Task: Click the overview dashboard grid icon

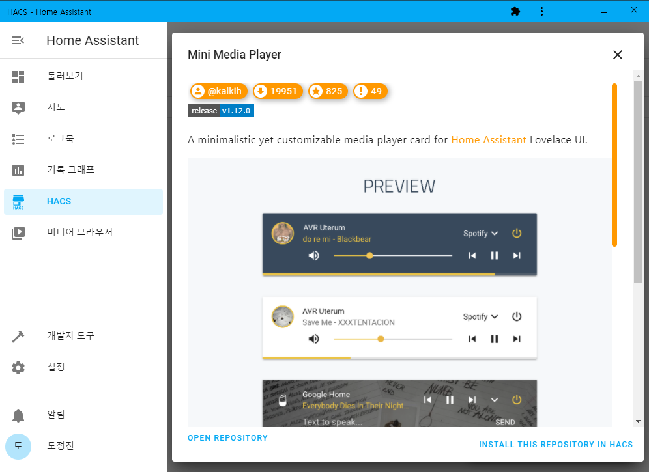Action: pos(18,77)
